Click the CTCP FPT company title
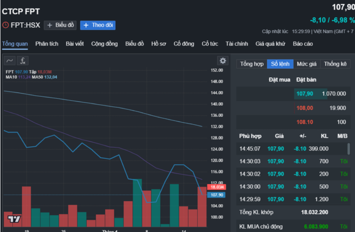 click(x=21, y=12)
